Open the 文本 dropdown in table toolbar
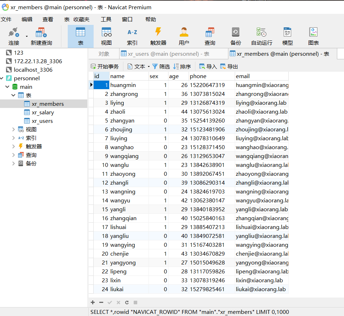This screenshot has height=316, width=344. click(x=138, y=66)
